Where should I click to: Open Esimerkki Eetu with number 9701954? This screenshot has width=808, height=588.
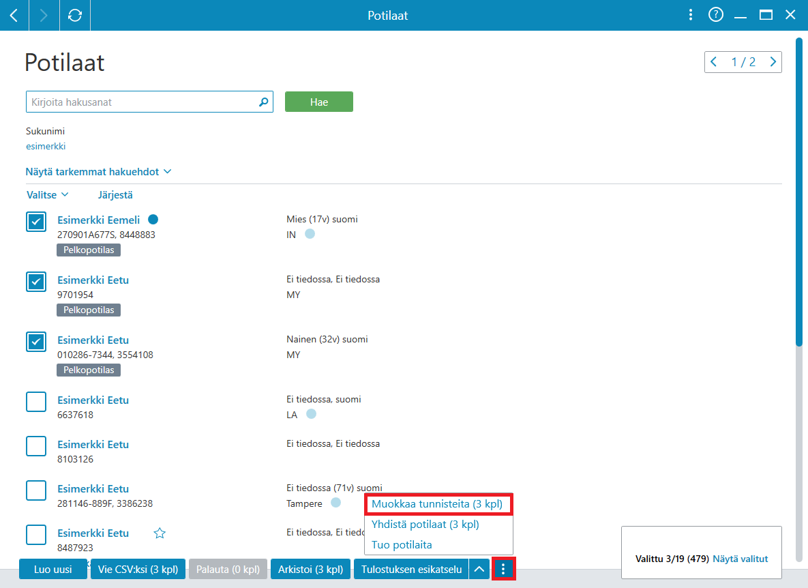(93, 280)
